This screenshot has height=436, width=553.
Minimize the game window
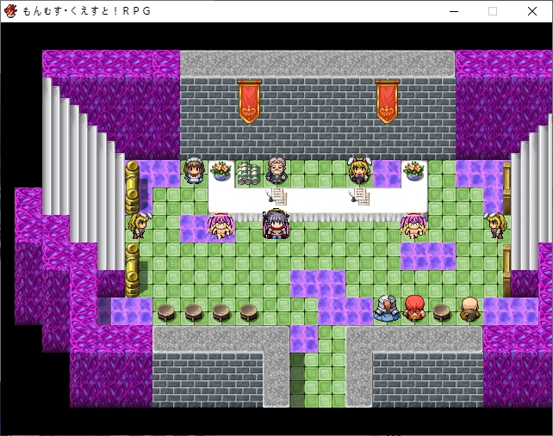point(454,11)
